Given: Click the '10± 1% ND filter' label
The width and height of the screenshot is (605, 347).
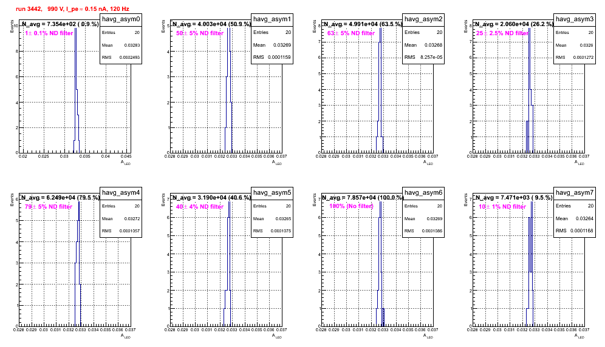Looking at the screenshot, I should [x=502, y=207].
